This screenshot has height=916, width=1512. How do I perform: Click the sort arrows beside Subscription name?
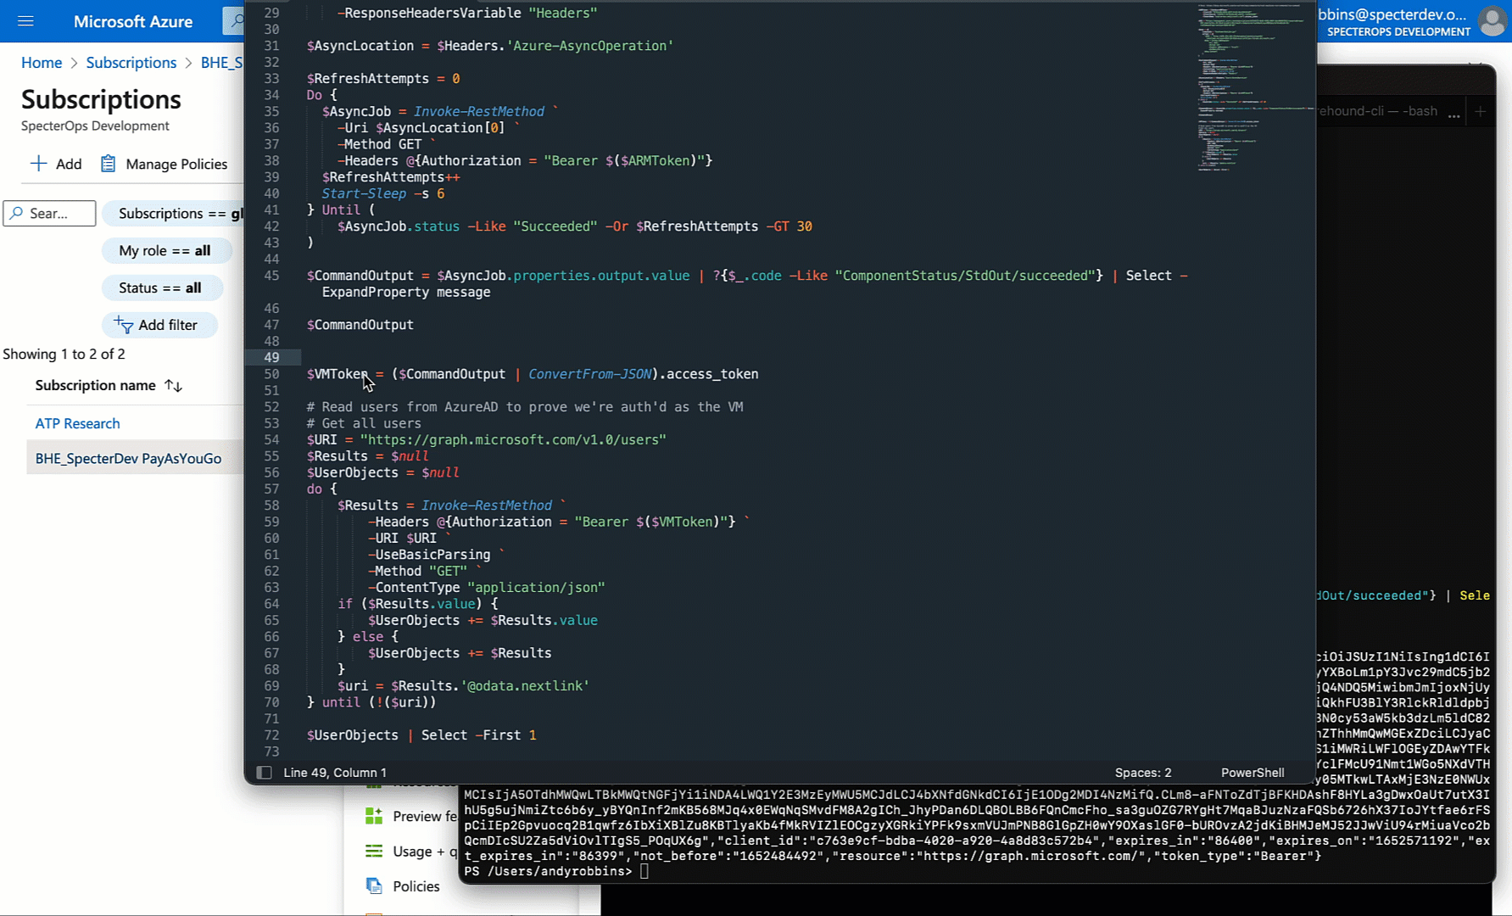173,386
